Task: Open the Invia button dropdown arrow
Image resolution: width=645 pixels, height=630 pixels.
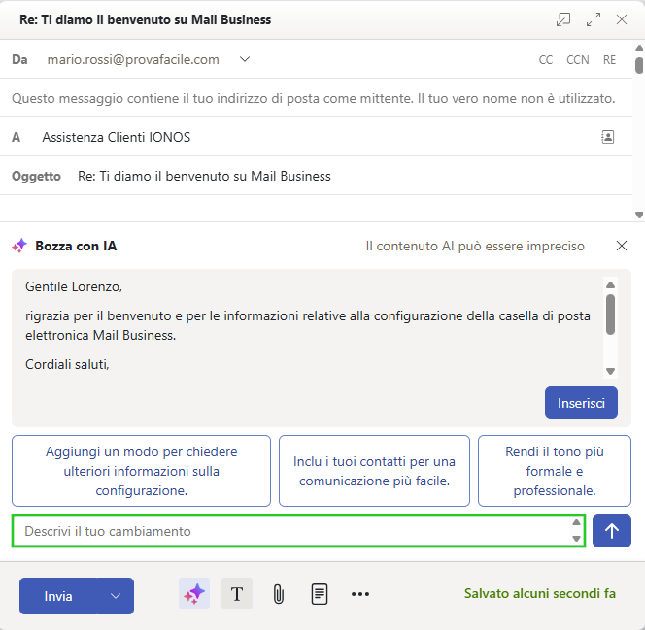Action: [x=116, y=596]
